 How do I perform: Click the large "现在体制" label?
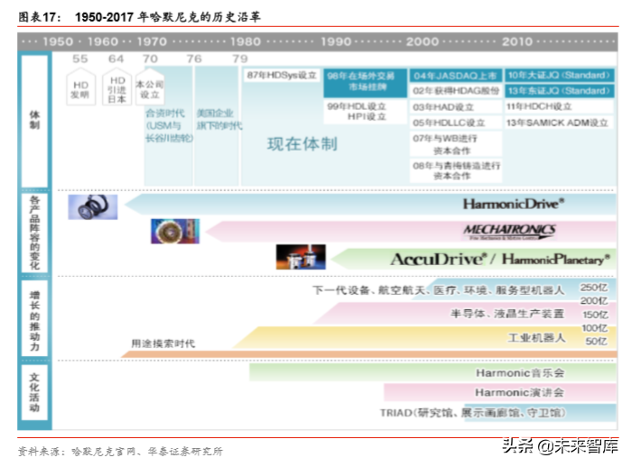[302, 144]
